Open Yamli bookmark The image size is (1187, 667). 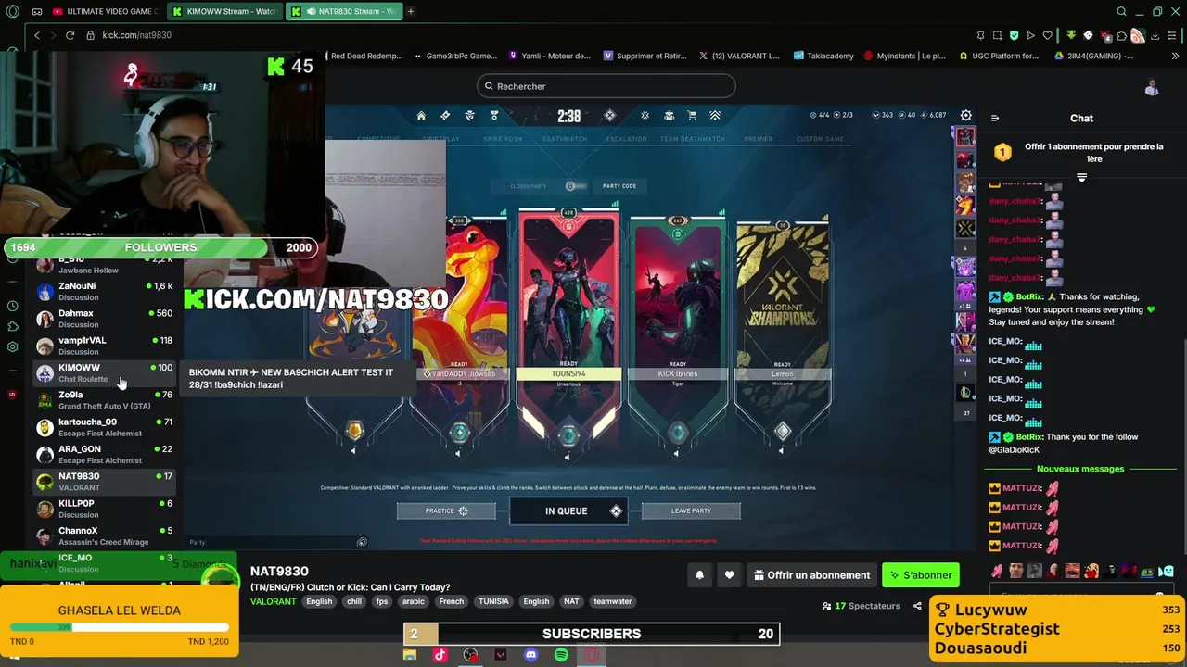pos(549,56)
